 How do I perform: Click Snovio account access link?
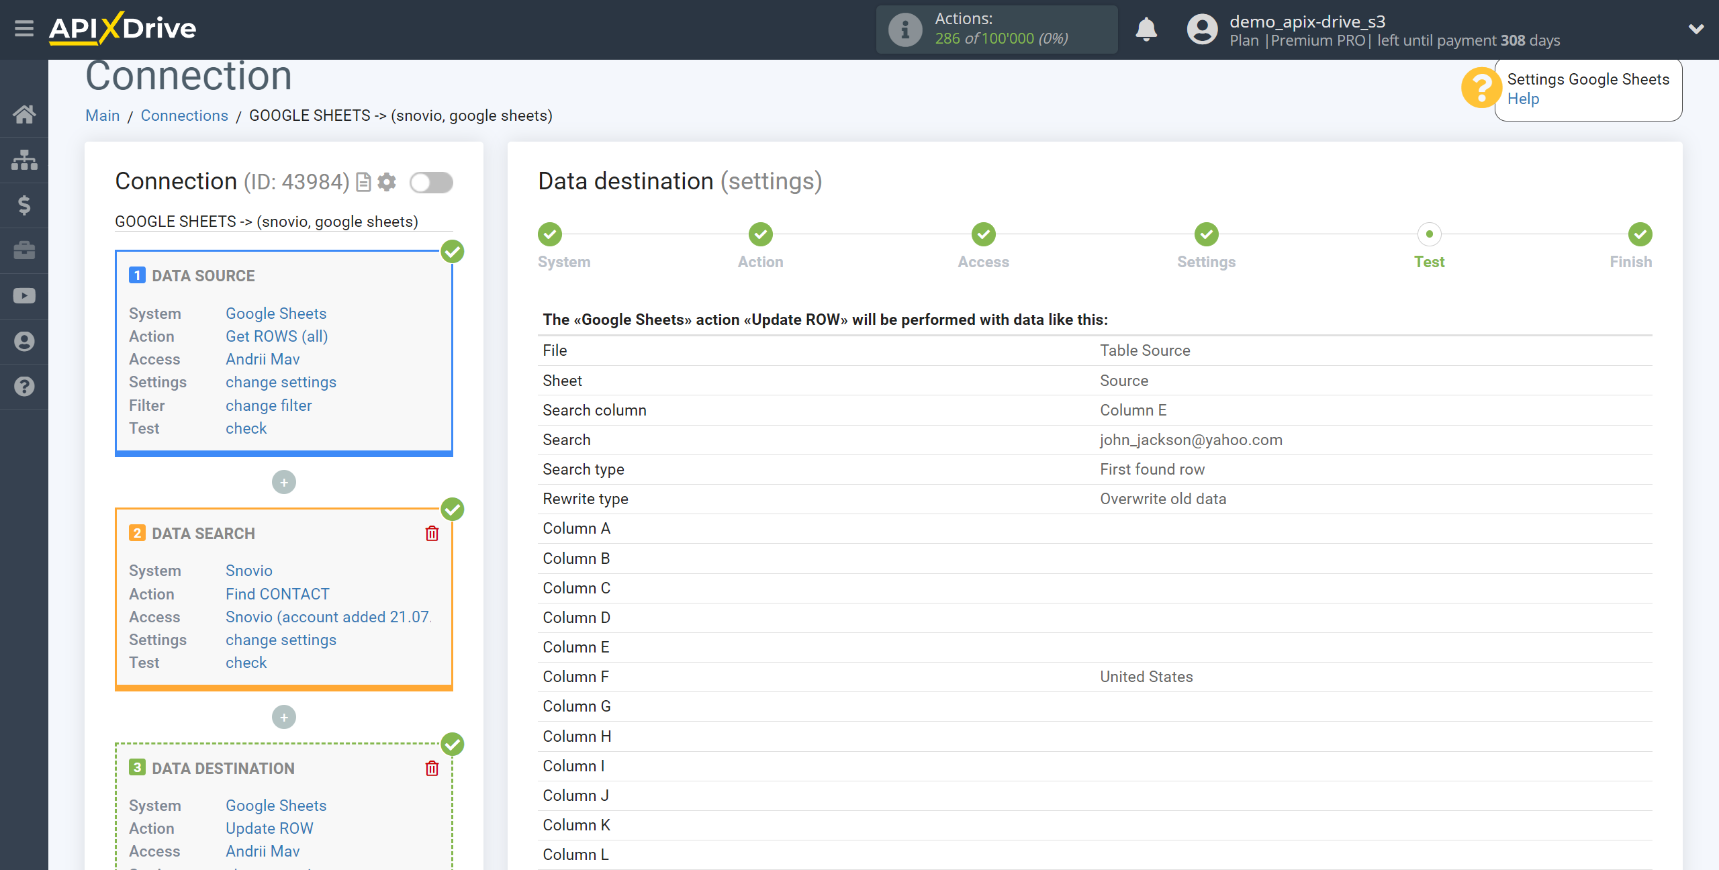(x=328, y=617)
